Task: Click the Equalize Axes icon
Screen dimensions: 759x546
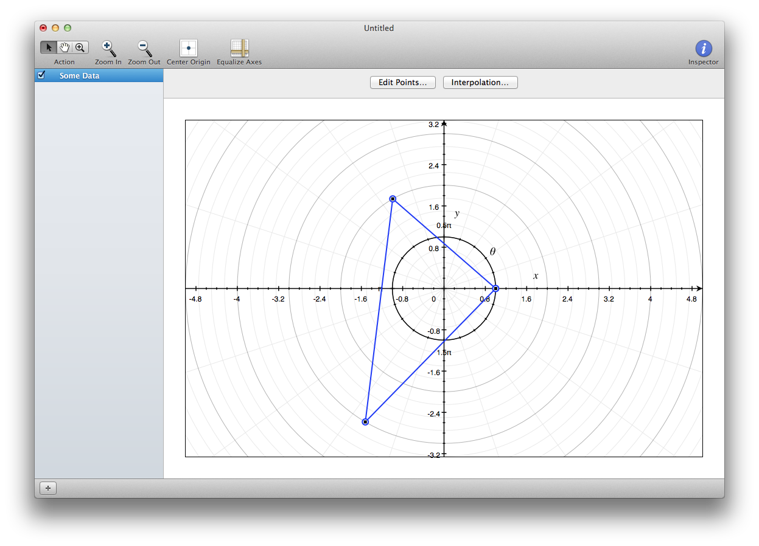Action: point(239,48)
